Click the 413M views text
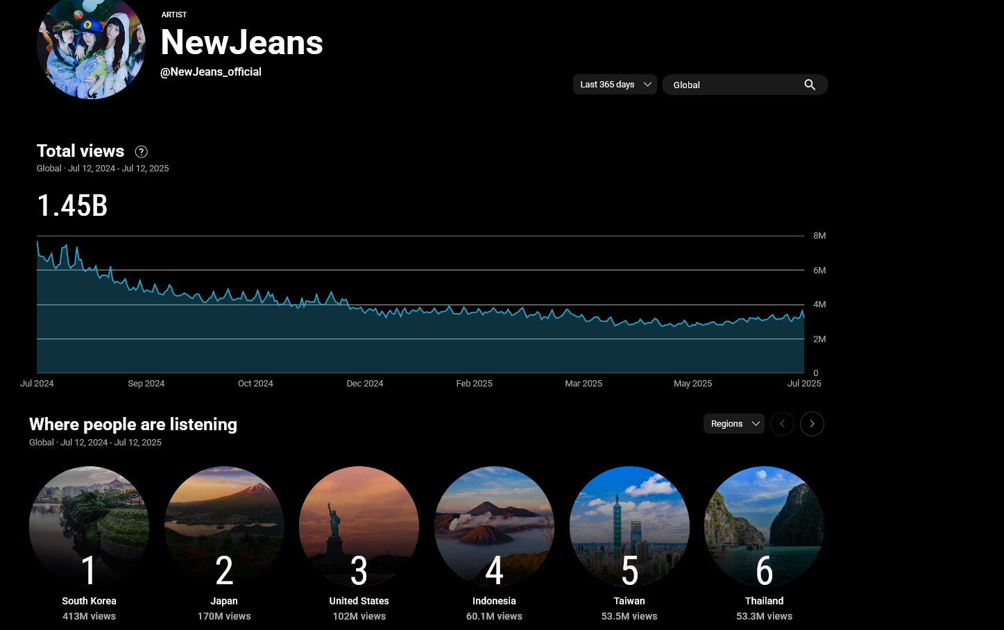Image resolution: width=1004 pixels, height=630 pixels. click(89, 616)
